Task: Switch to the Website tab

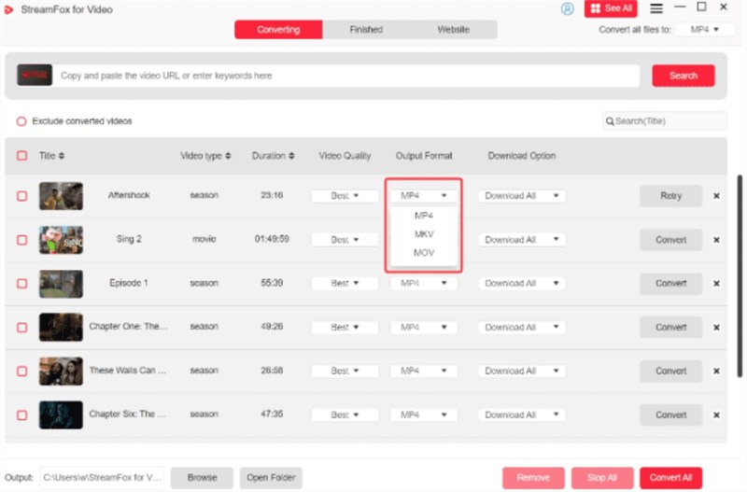Action: point(454,30)
